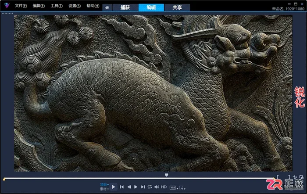
Task: Enlarge the preview window
Action: click(301, 177)
